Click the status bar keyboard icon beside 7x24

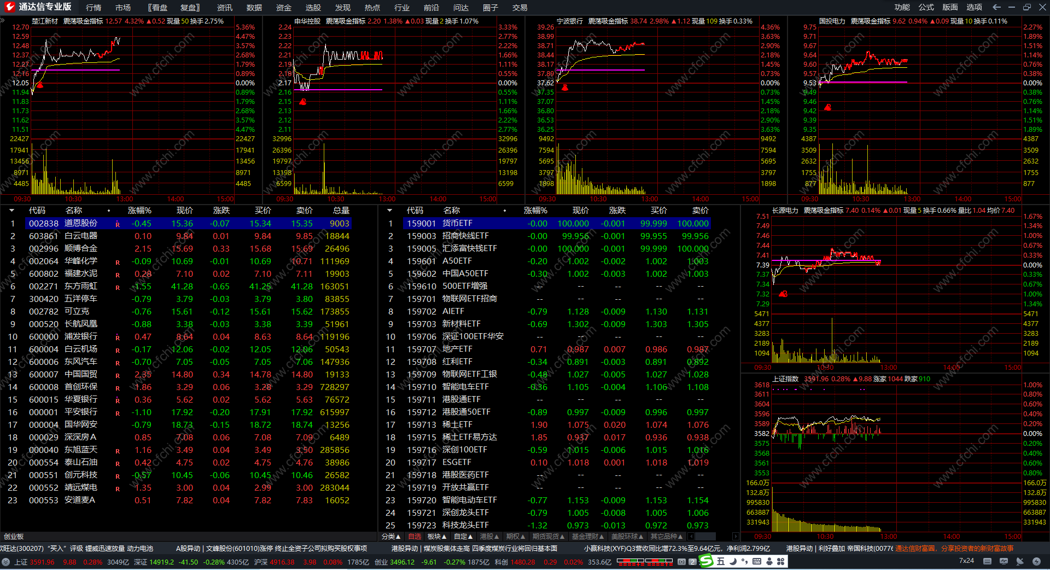tap(987, 561)
